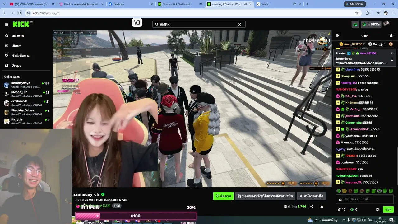Click the green chat send button

point(388,209)
